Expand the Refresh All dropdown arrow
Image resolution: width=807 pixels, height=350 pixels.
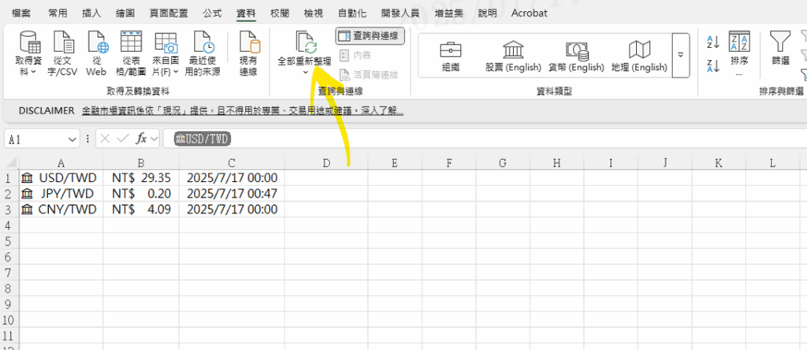[x=305, y=73]
